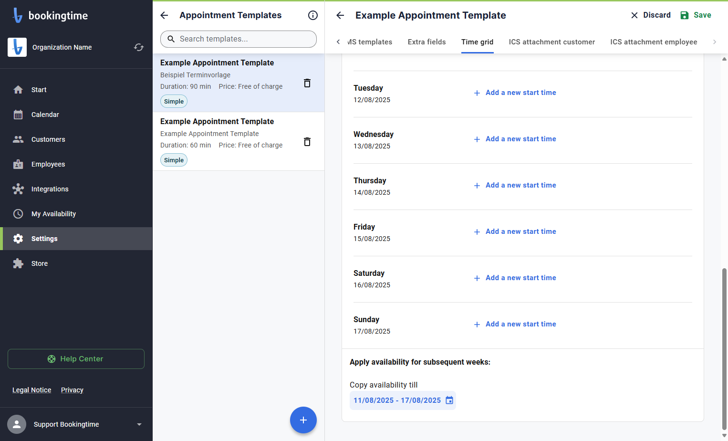Go back from Example Appointment Template editor
The image size is (728, 441).
pos(340,15)
